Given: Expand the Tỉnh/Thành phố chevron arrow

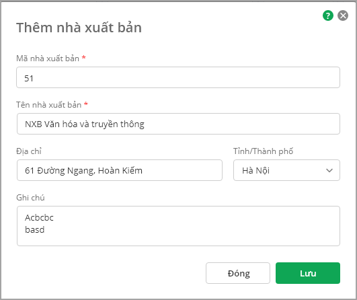Looking at the screenshot, I should click(x=329, y=170).
